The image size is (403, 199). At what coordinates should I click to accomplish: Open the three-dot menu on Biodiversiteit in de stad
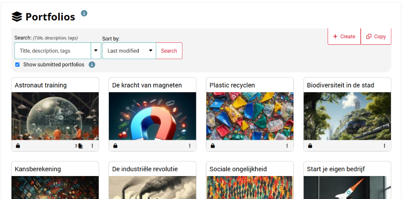coord(384,146)
